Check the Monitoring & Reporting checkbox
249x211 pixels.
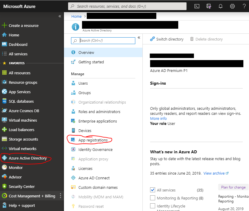pos(153,198)
